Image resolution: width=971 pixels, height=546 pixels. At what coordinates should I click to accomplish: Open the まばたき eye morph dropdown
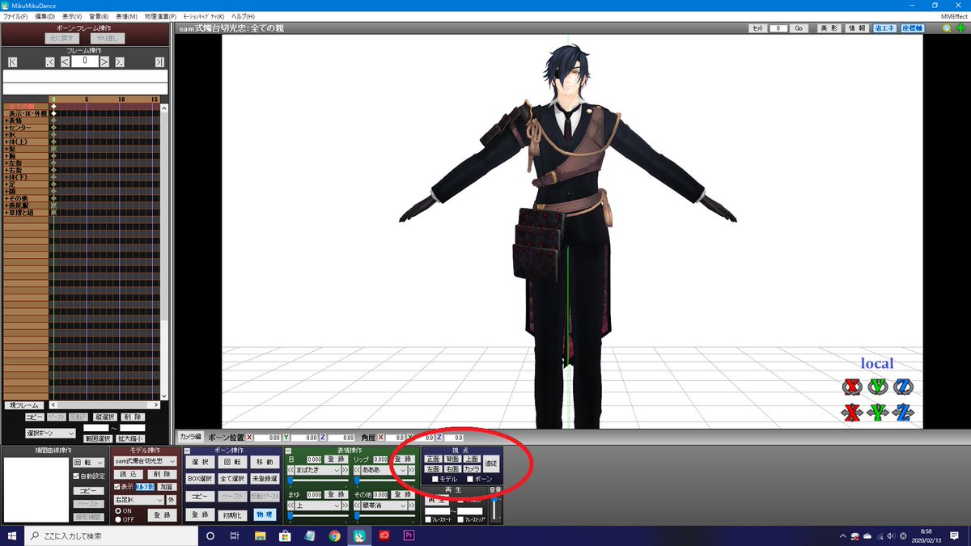tap(318, 470)
